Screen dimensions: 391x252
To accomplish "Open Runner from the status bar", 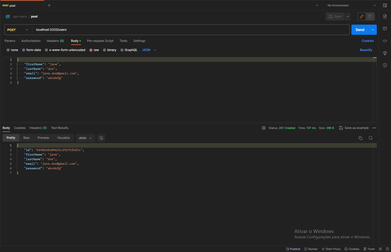I will click(311, 249).
